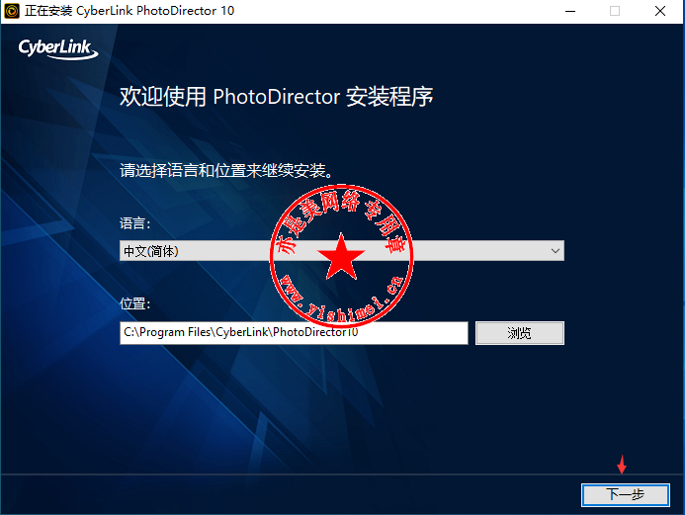Click the 语言: label
The height and width of the screenshot is (515, 685).
(135, 223)
